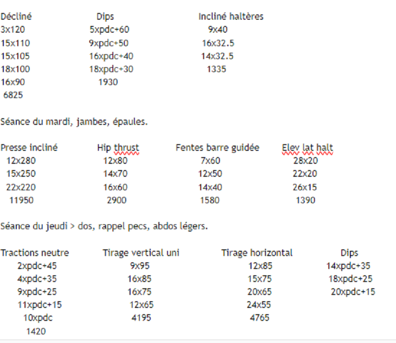Click the "1335" total under Incliné haltères
This screenshot has height=343, width=396.
pos(216,69)
